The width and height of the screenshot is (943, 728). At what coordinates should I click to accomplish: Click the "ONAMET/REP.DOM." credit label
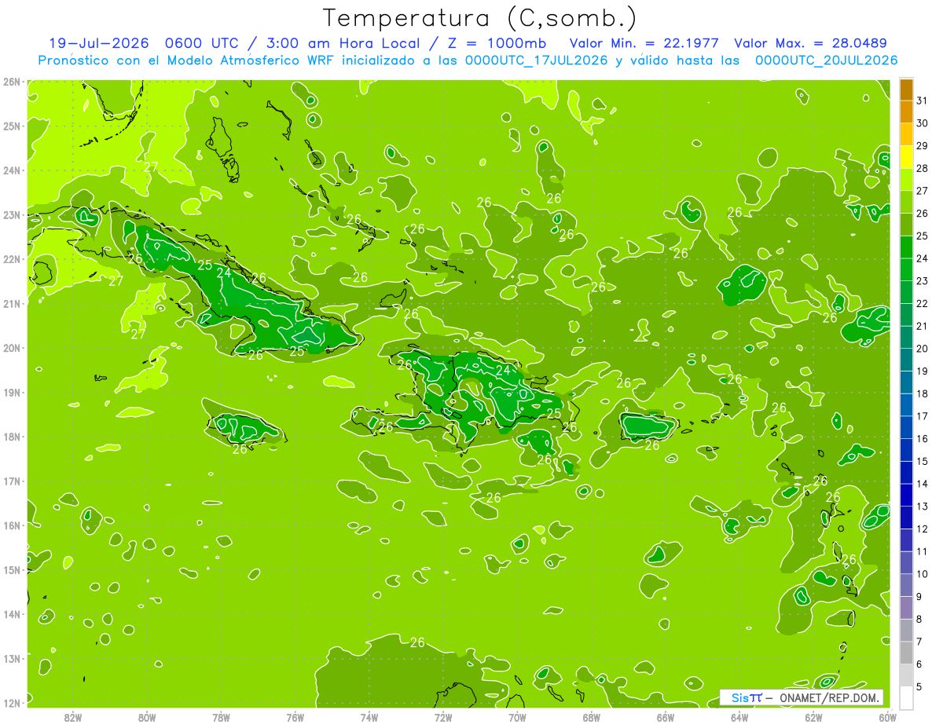coord(830,697)
